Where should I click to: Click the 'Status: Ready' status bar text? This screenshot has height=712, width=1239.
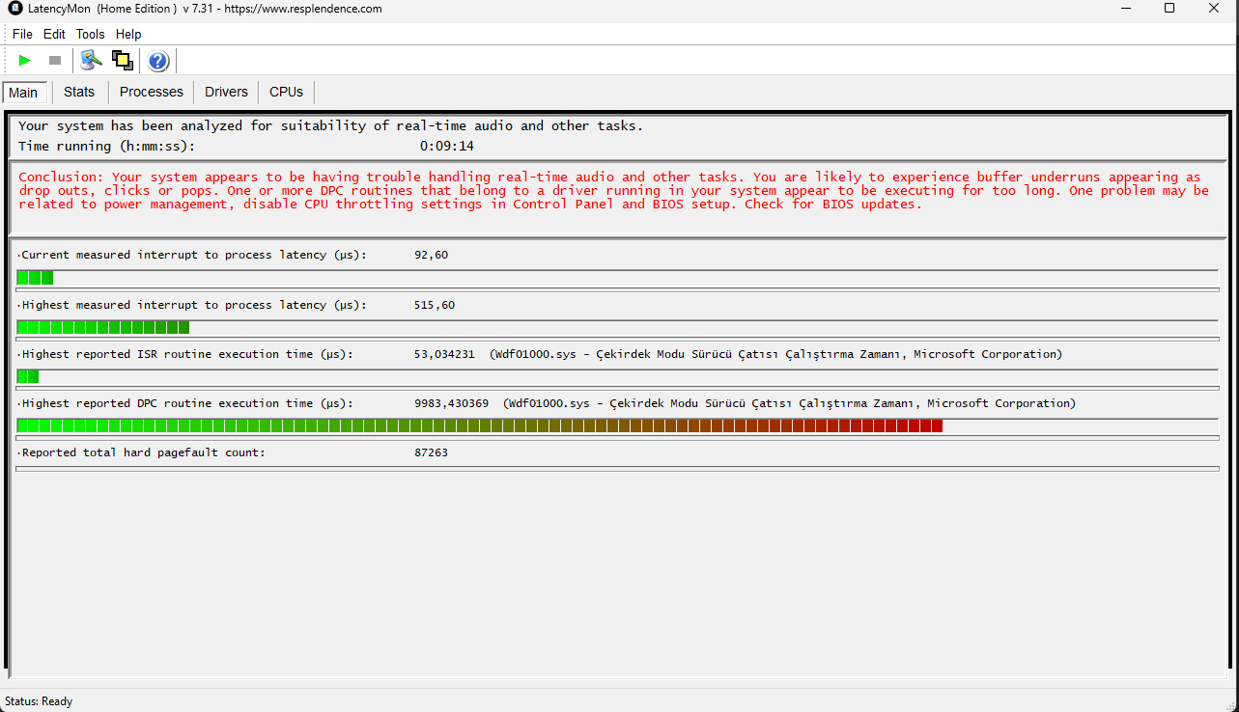pos(39,701)
